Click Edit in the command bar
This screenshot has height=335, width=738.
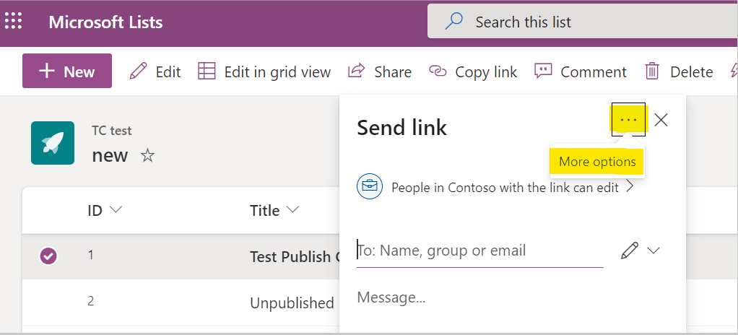pos(155,71)
